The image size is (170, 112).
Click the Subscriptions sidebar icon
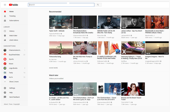tap(5, 21)
